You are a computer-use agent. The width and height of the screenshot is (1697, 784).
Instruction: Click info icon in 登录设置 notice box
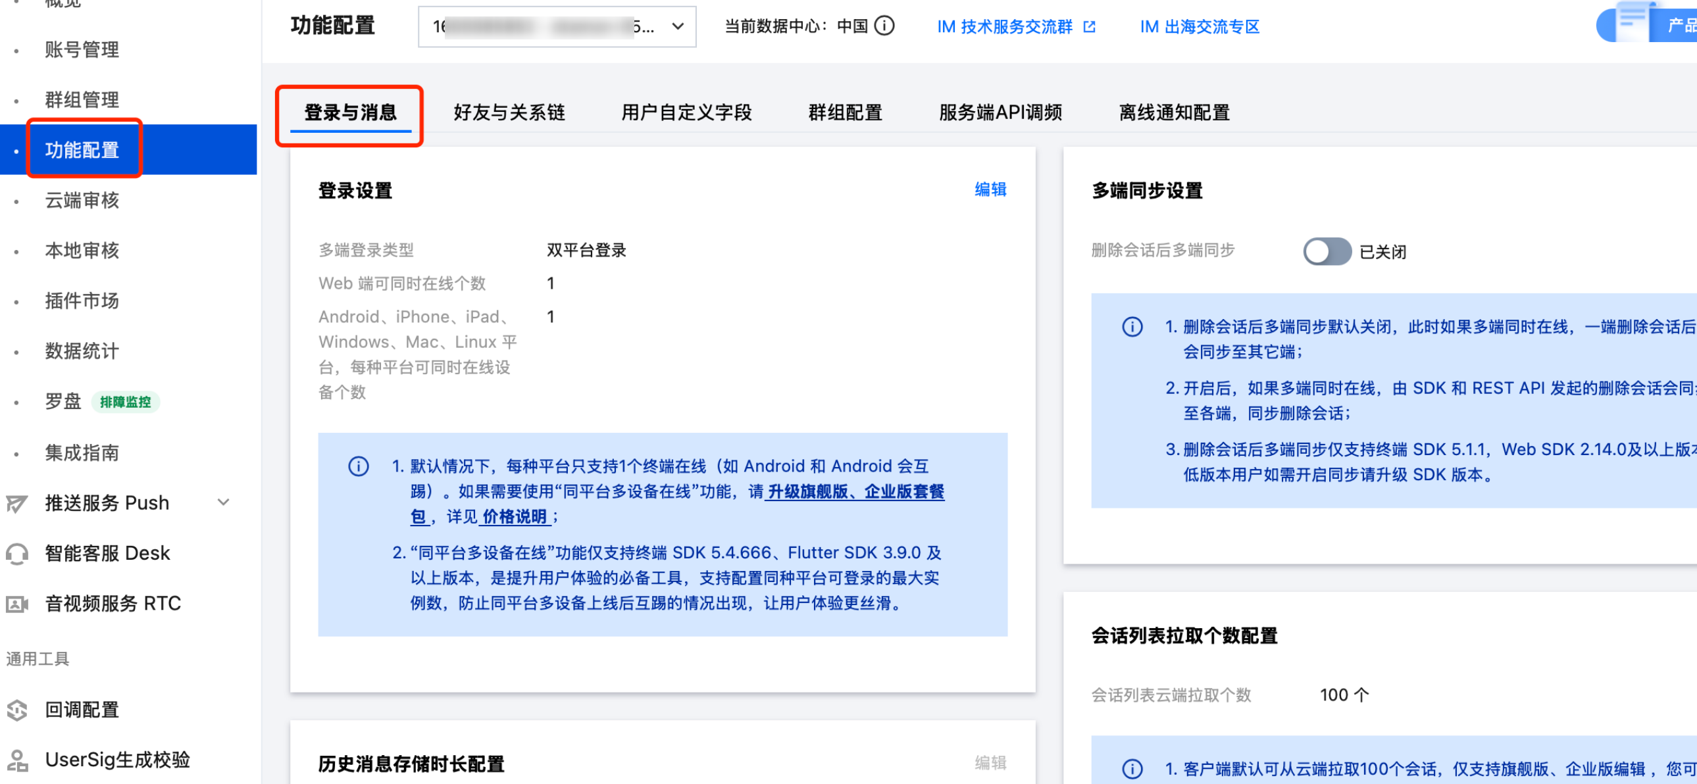[359, 466]
